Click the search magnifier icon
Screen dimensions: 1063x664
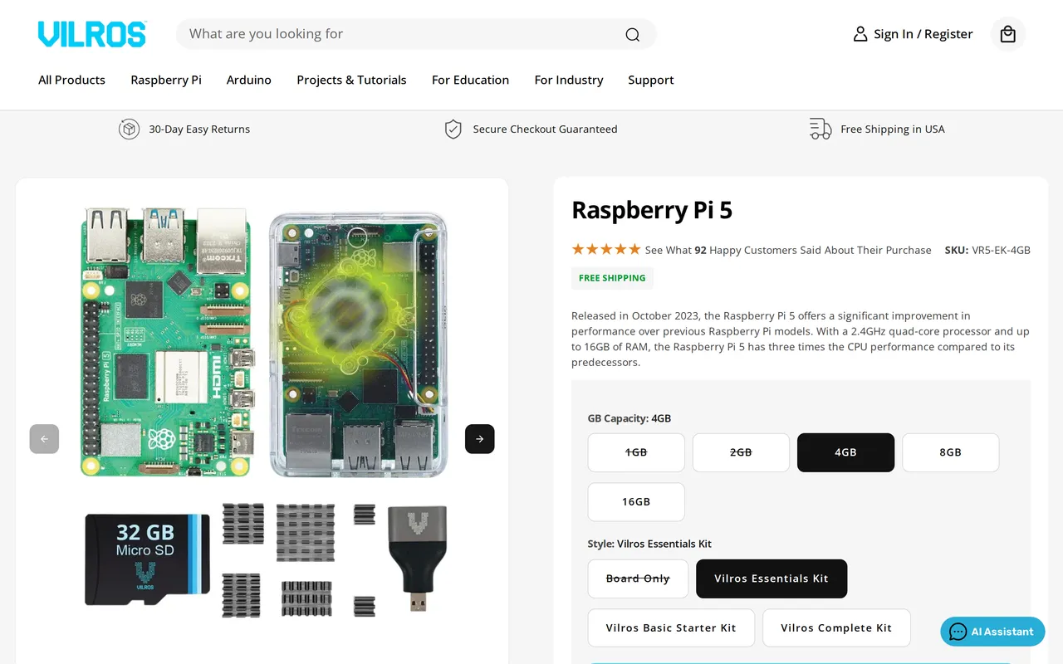click(633, 34)
